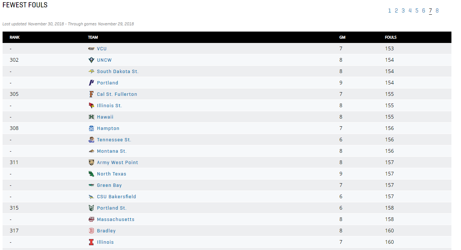Click the Army West Point logo
461x250 pixels.
91,162
